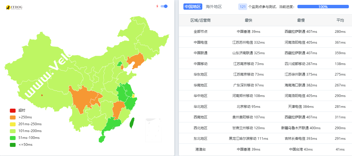Viewport: 352px width, 156px height.
Task: Click the 江苏徐州联通 375ms cell
Action: click(301, 74)
